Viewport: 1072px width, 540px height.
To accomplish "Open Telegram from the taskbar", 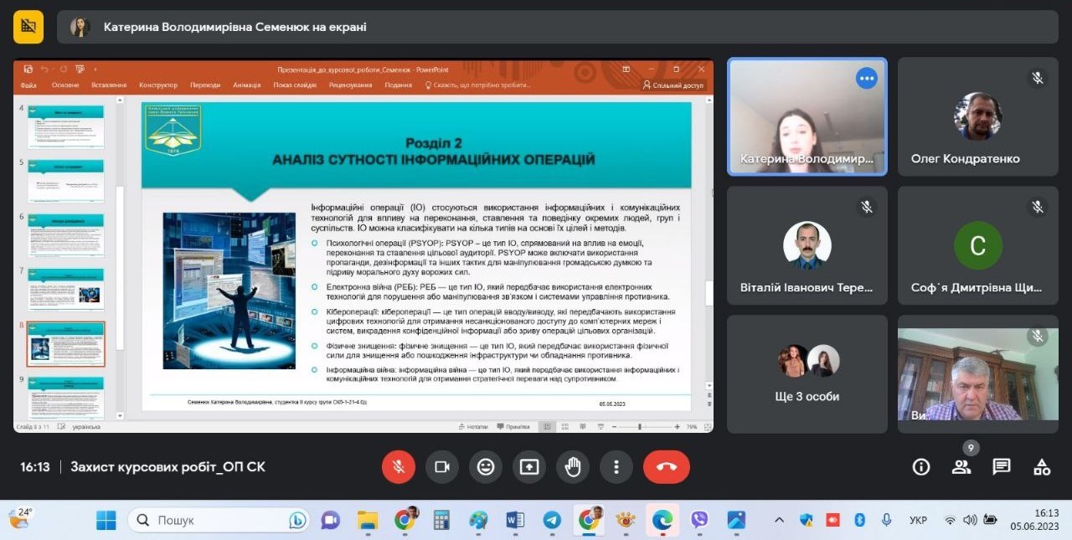I will tap(552, 520).
